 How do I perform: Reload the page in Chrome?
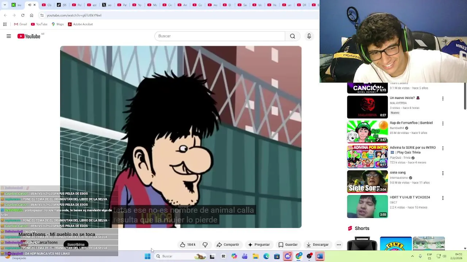23,15
